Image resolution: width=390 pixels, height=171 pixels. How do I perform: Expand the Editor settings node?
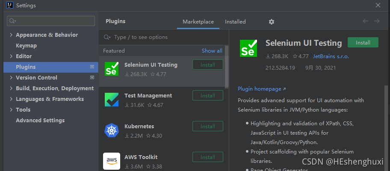pos(11,56)
